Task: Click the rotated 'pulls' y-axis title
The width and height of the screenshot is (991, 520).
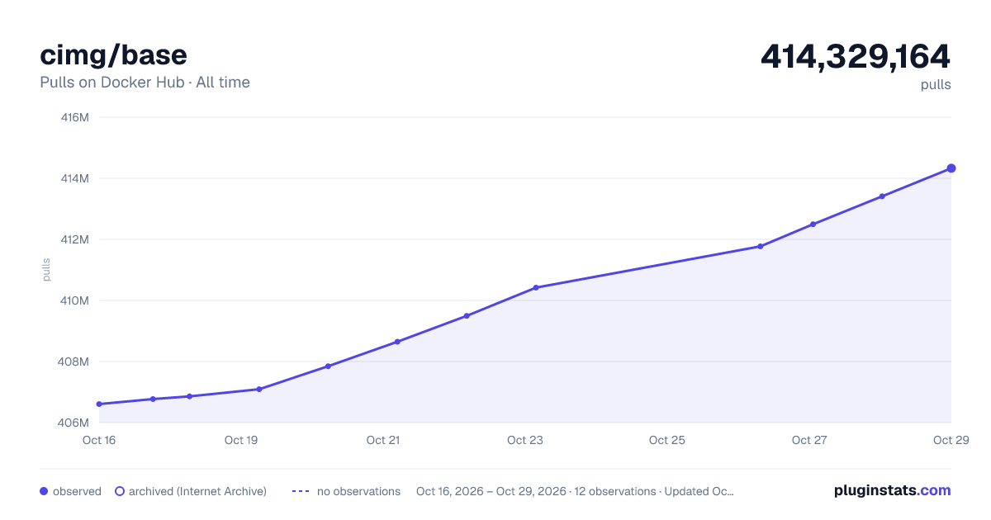Action: 47,270
